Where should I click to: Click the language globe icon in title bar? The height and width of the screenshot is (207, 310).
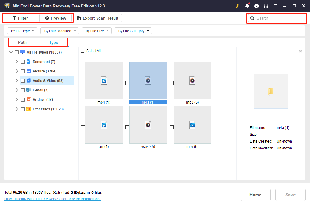[x=256, y=6]
